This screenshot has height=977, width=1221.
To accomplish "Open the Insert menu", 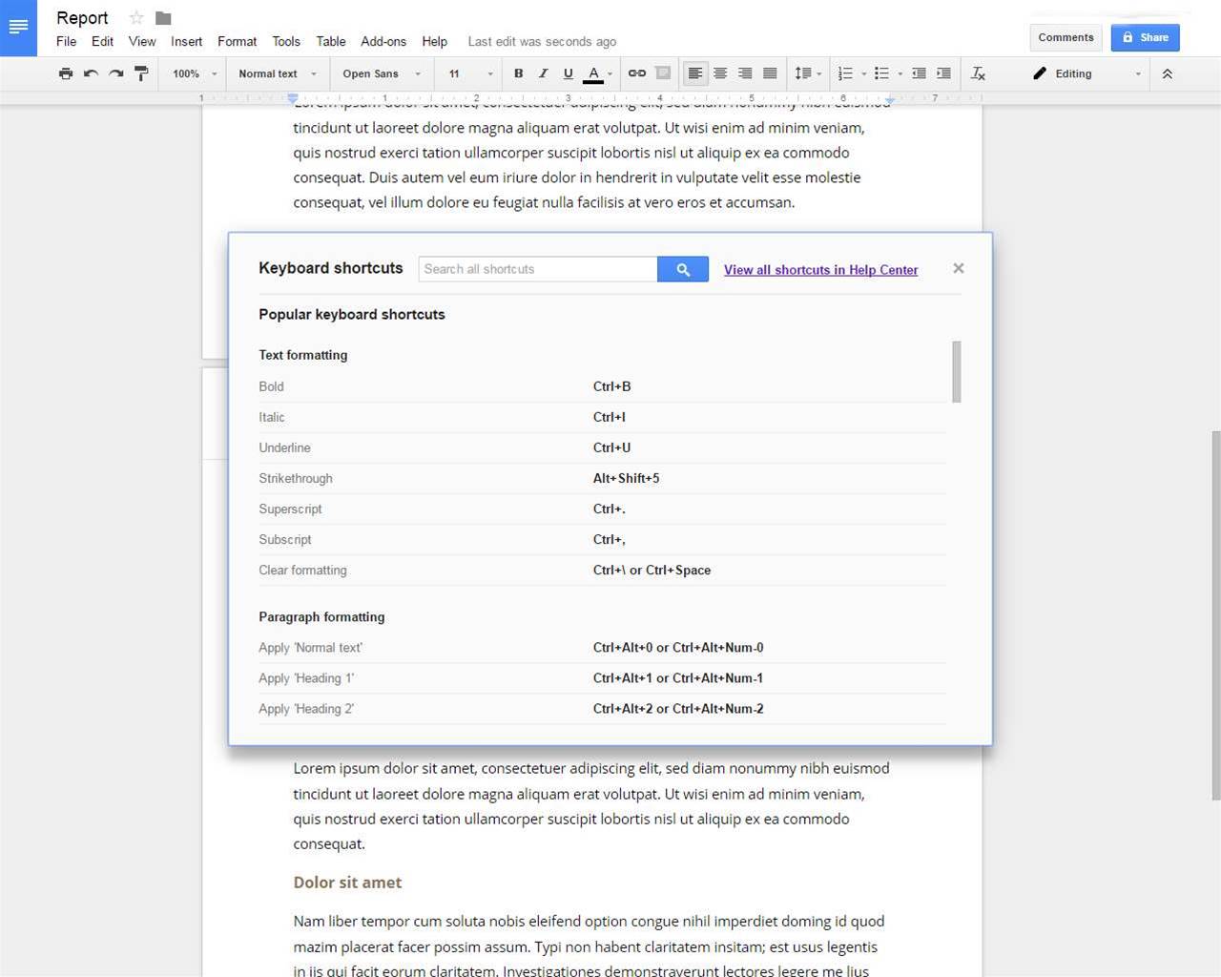I will 186,41.
